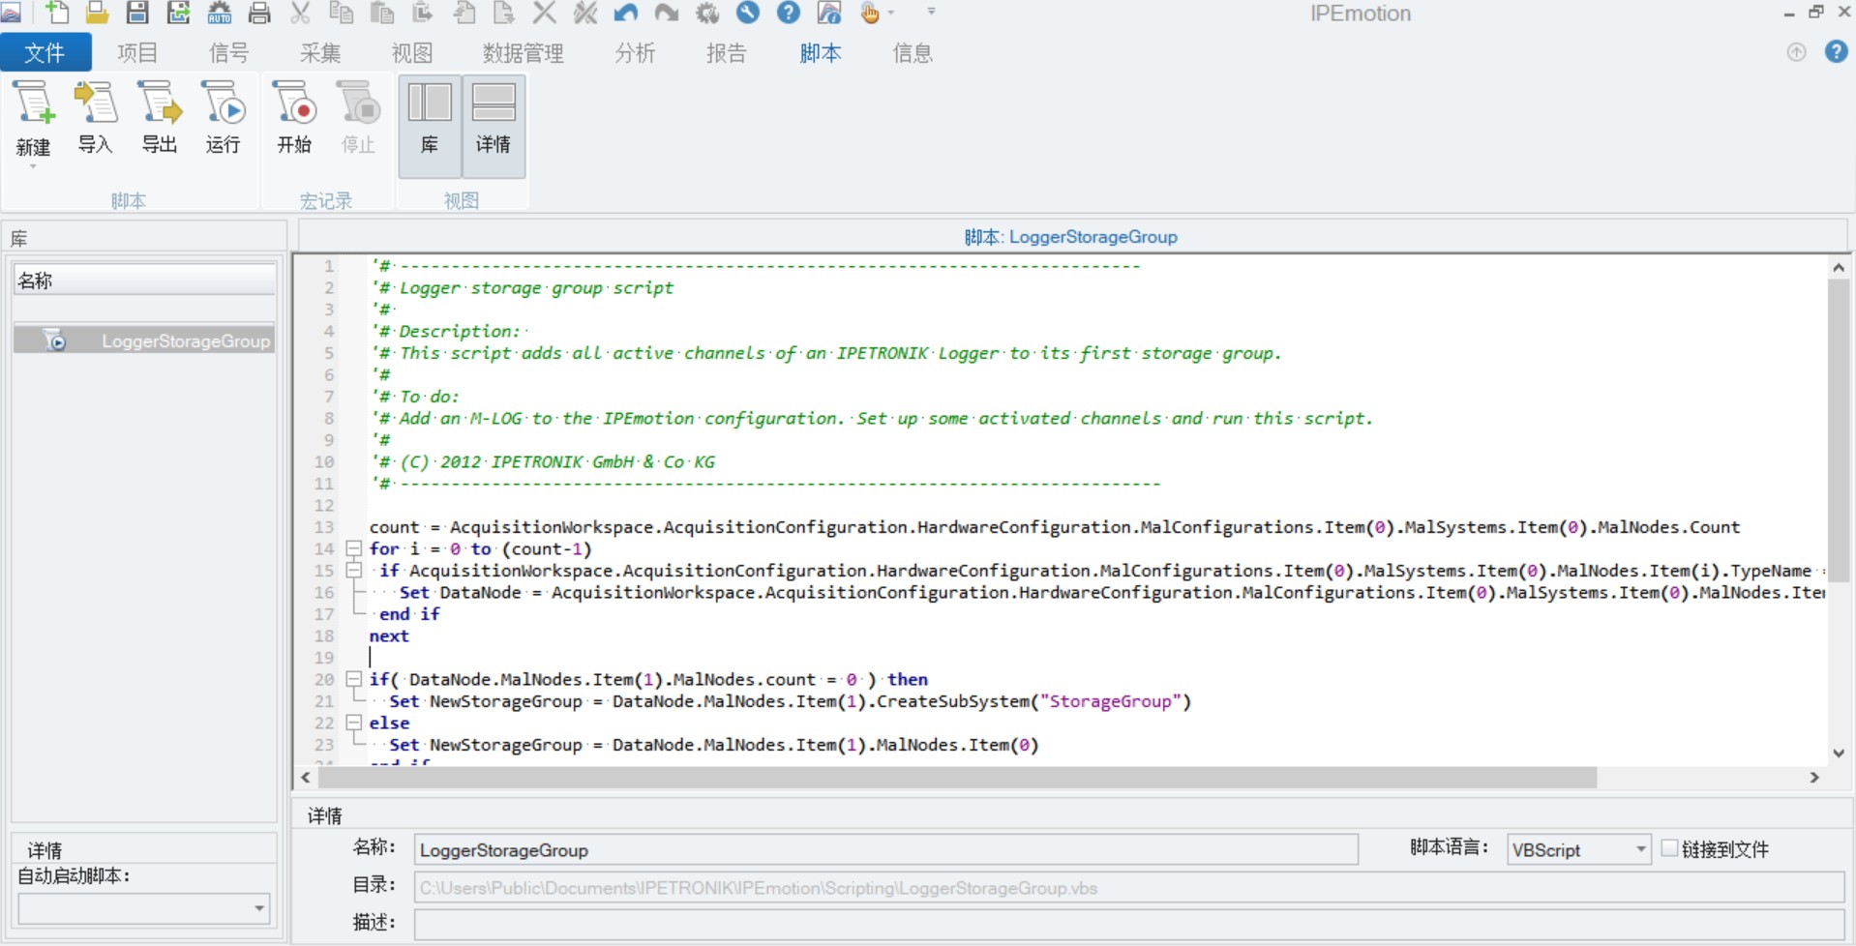Toggle the 详情 details view panel
Image resolution: width=1856 pixels, height=946 pixels.
494,127
